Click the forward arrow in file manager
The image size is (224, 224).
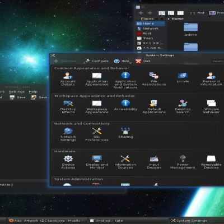[x=150, y=13]
